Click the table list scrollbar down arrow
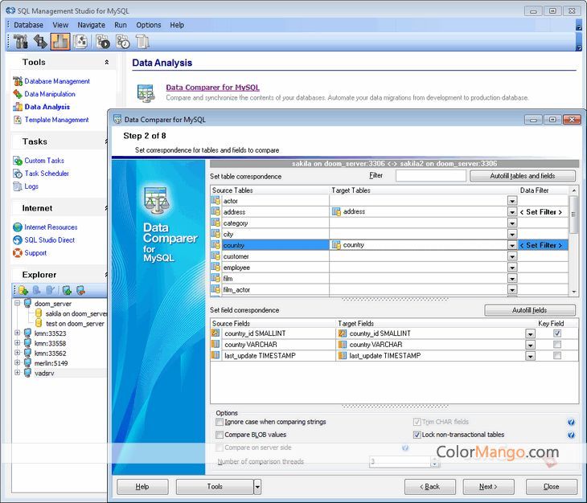The width and height of the screenshot is (587, 503). click(x=573, y=292)
